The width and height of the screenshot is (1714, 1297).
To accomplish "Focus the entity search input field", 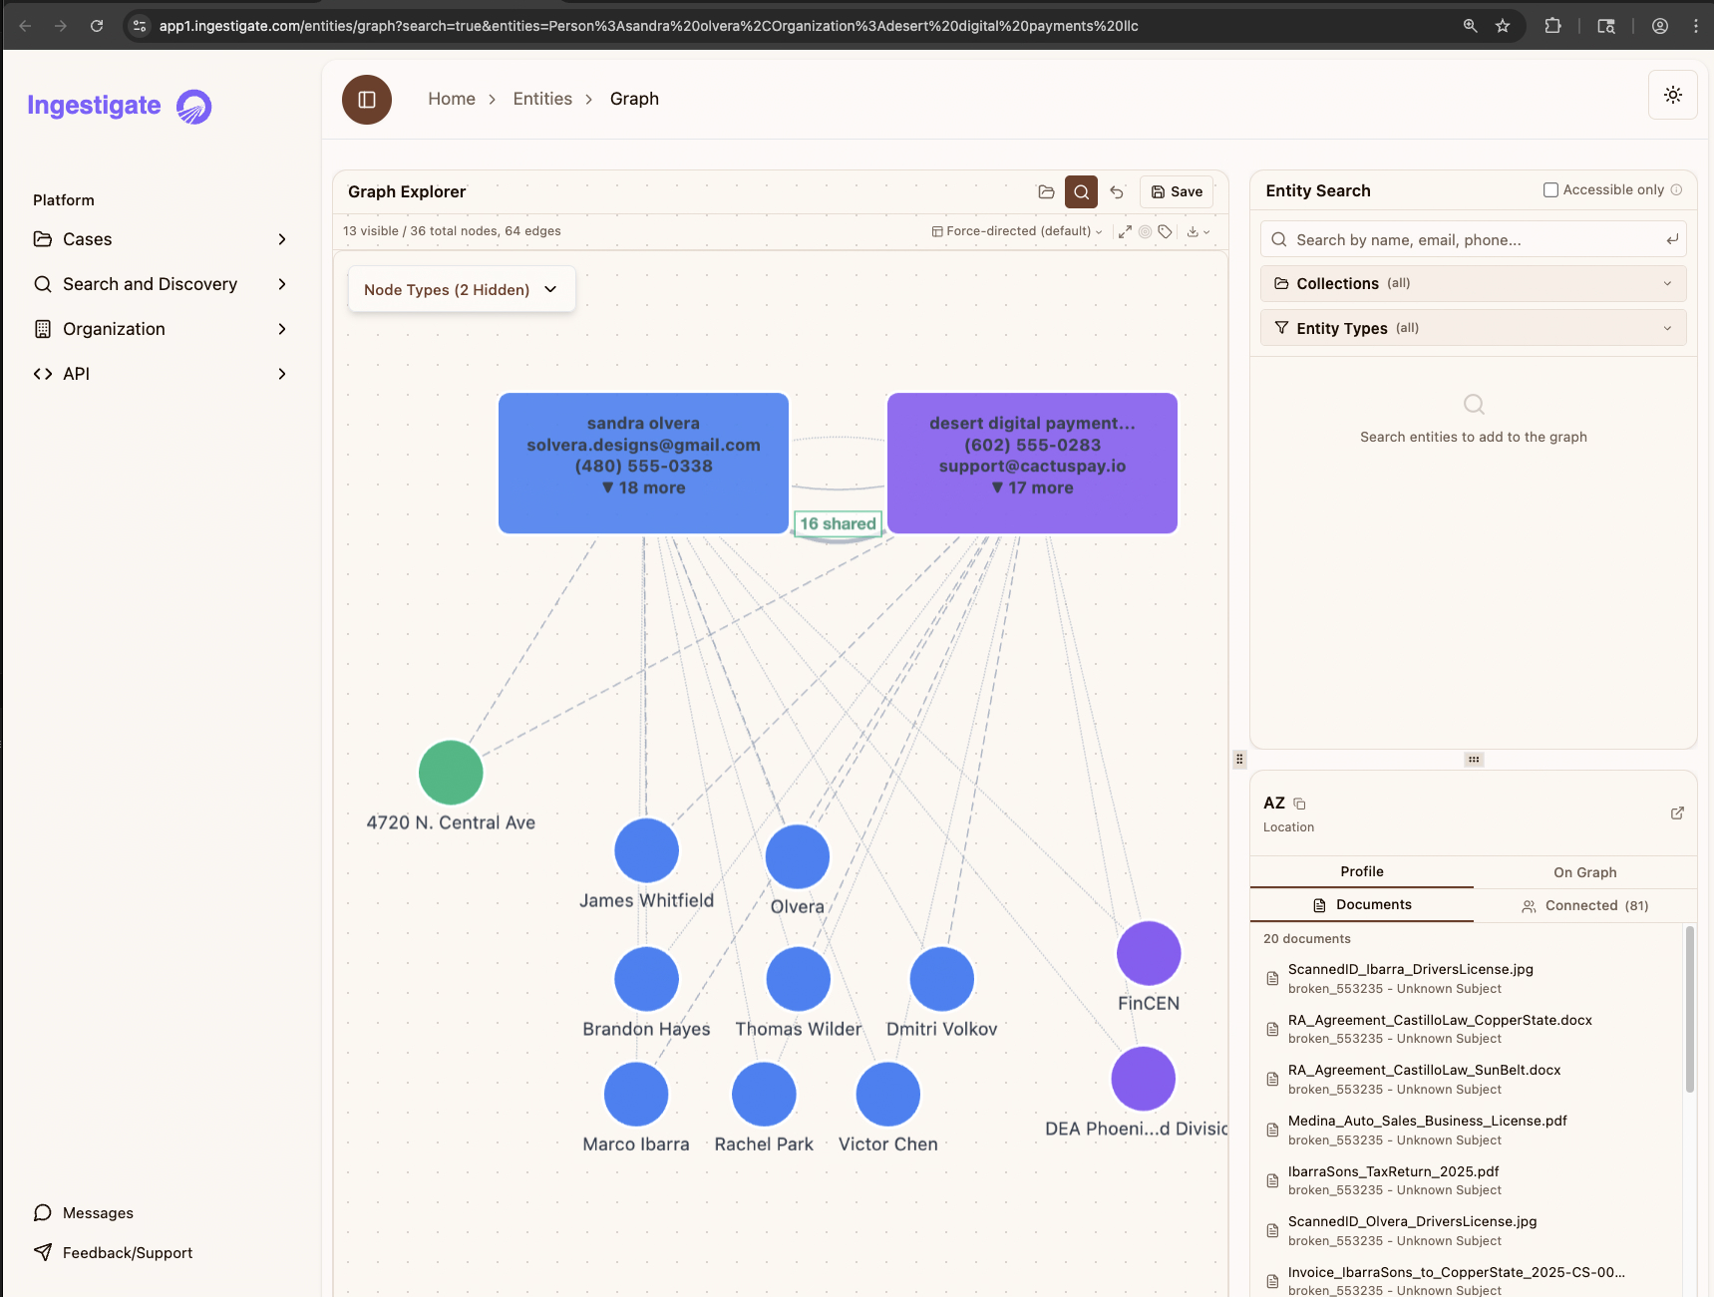I will [1473, 239].
